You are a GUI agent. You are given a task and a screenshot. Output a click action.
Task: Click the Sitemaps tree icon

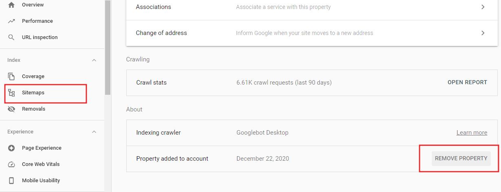pos(11,93)
